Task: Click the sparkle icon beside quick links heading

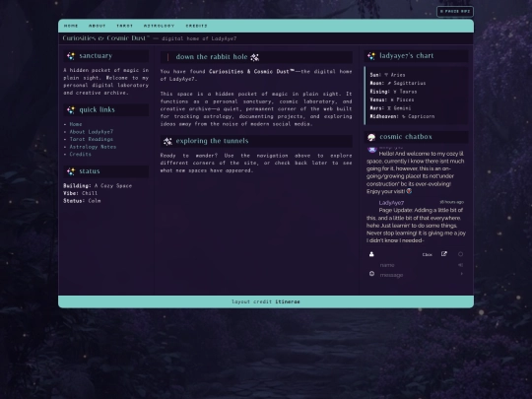Action: click(x=71, y=110)
